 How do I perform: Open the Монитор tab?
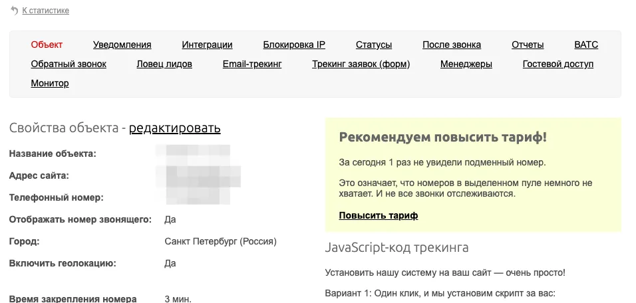(x=50, y=84)
